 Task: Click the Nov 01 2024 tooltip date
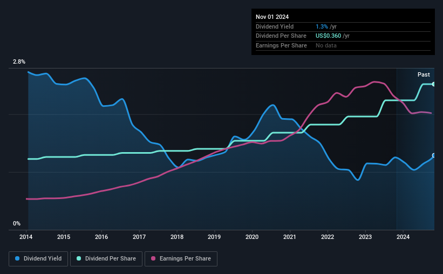(272, 17)
